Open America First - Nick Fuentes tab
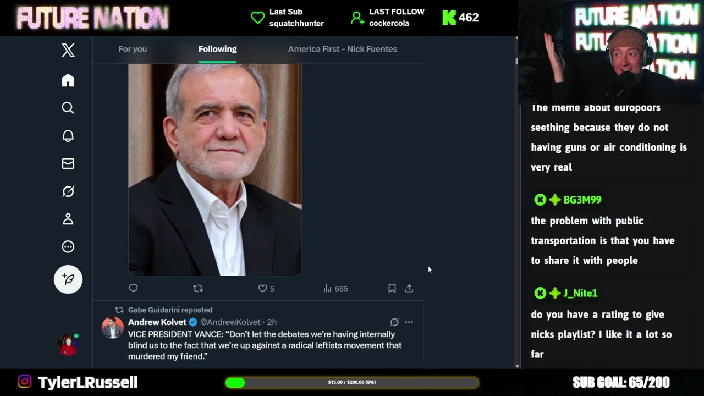The image size is (704, 396). pyautogui.click(x=342, y=49)
